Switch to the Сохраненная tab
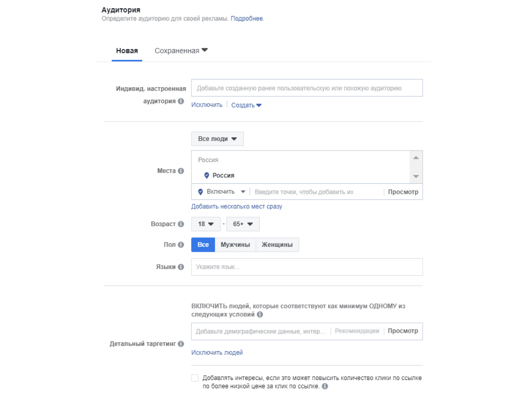527x395 pixels. [181, 51]
